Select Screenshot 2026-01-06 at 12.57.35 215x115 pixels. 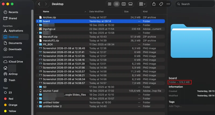click(x=100, y=56)
